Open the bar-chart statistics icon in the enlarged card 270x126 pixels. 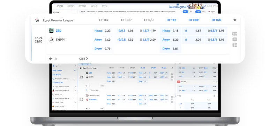(55, 59)
